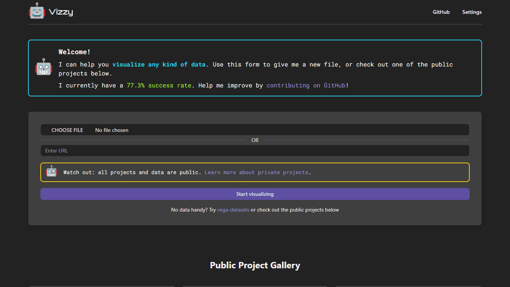Click the CHOOSE FILE button
Screen dimensions: 510x287
point(67,130)
